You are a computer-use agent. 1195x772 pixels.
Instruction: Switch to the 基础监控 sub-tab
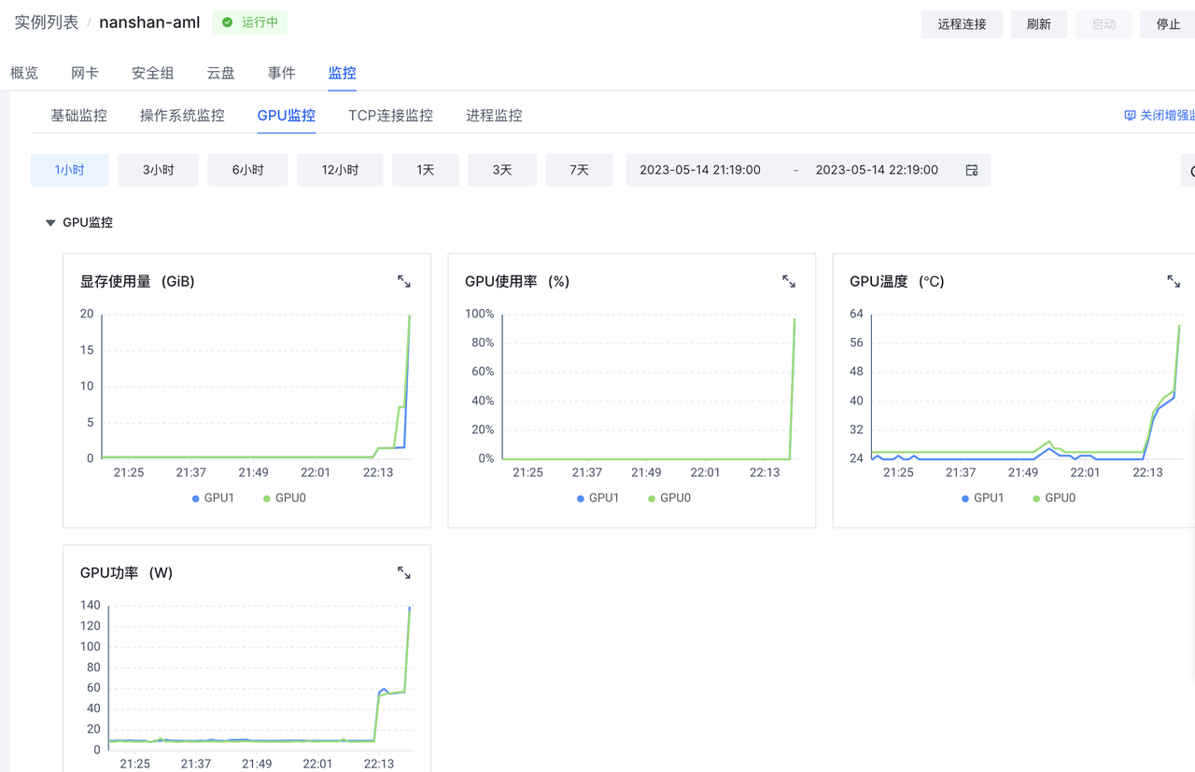pyautogui.click(x=79, y=116)
